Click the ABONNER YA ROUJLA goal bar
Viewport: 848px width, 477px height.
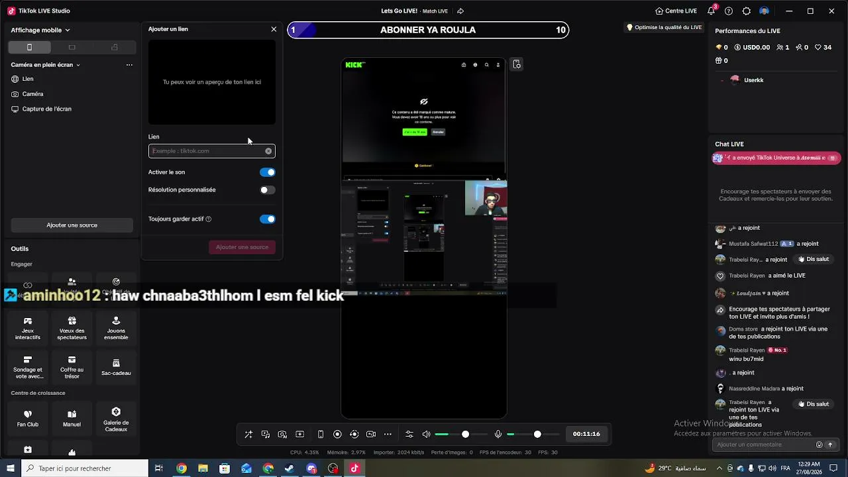(428, 30)
